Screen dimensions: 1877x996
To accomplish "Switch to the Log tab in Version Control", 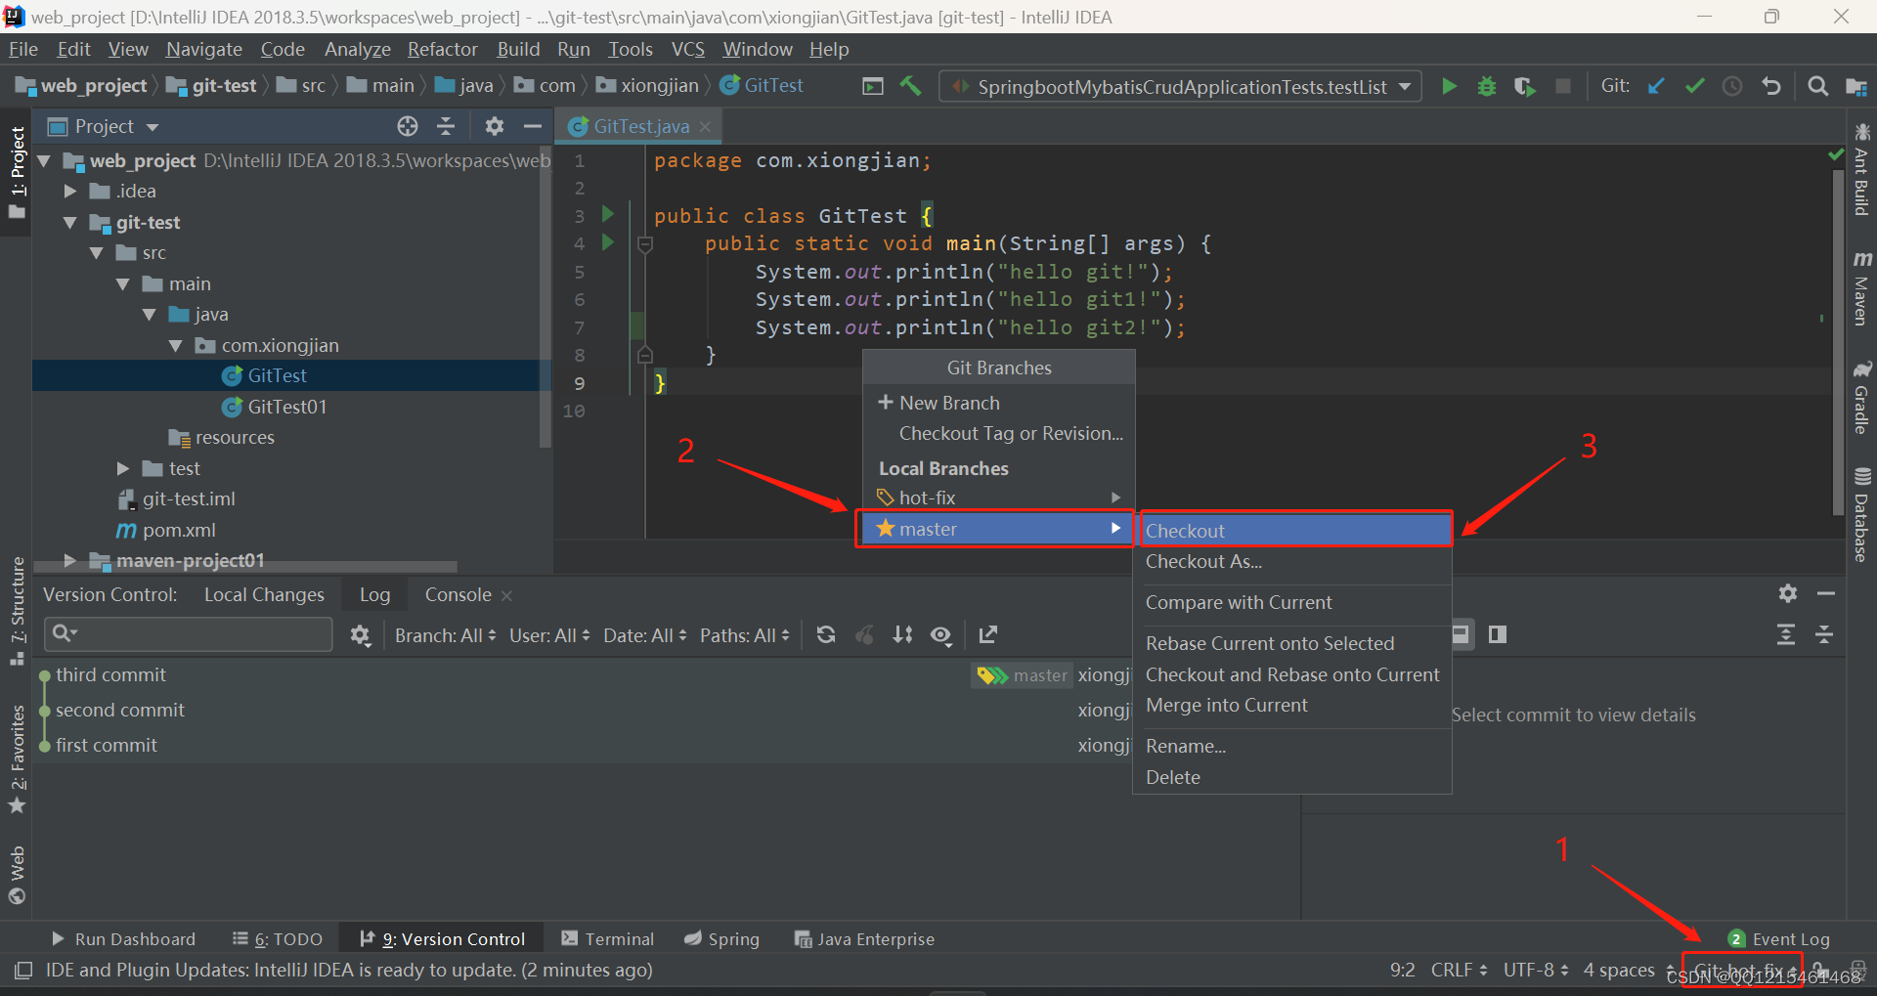I will [x=374, y=594].
